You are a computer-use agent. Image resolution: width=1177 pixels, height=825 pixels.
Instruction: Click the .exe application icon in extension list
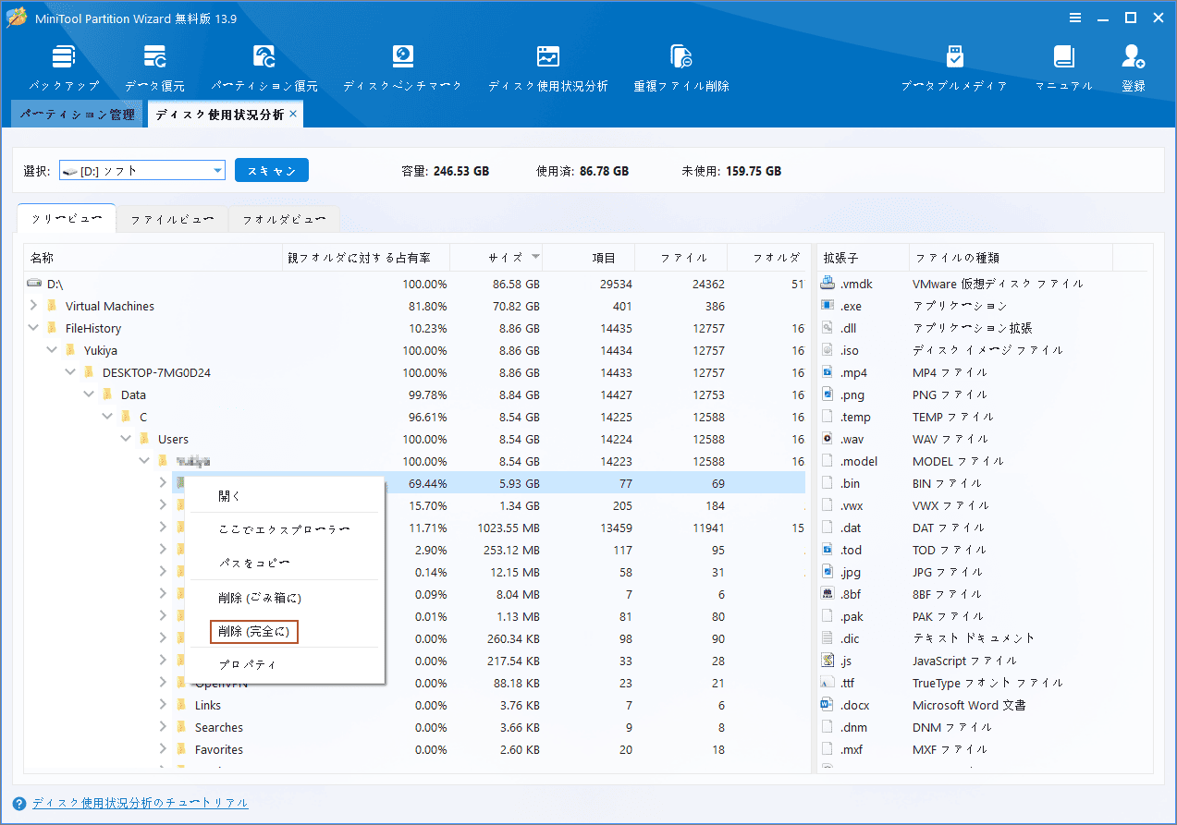pos(828,306)
